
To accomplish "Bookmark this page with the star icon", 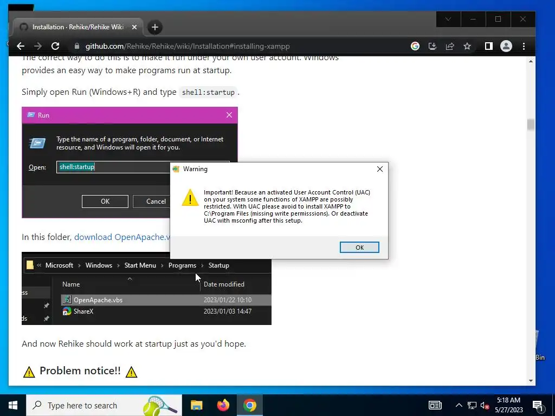I will click(x=467, y=46).
